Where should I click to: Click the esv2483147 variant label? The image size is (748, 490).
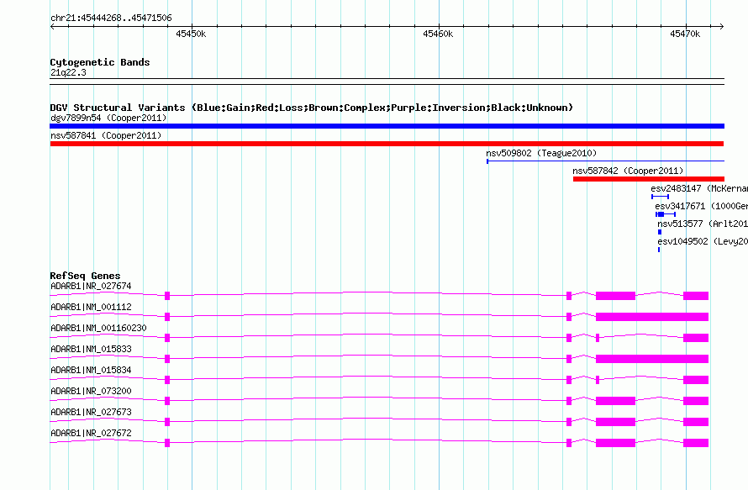[699, 188]
